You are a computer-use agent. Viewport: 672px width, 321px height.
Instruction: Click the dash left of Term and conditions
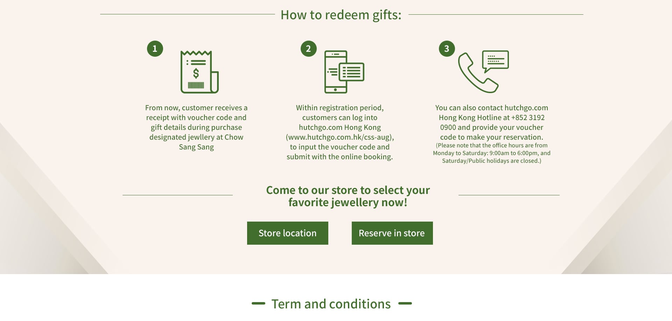[x=258, y=303]
